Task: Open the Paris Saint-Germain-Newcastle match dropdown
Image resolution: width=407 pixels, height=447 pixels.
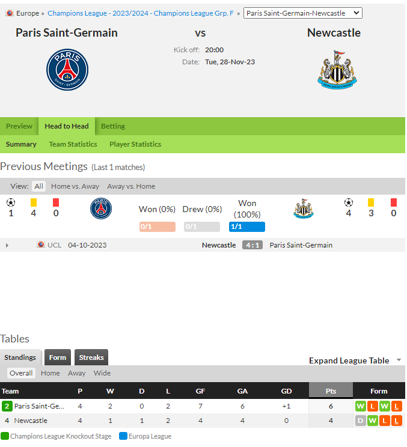Action: click(303, 13)
